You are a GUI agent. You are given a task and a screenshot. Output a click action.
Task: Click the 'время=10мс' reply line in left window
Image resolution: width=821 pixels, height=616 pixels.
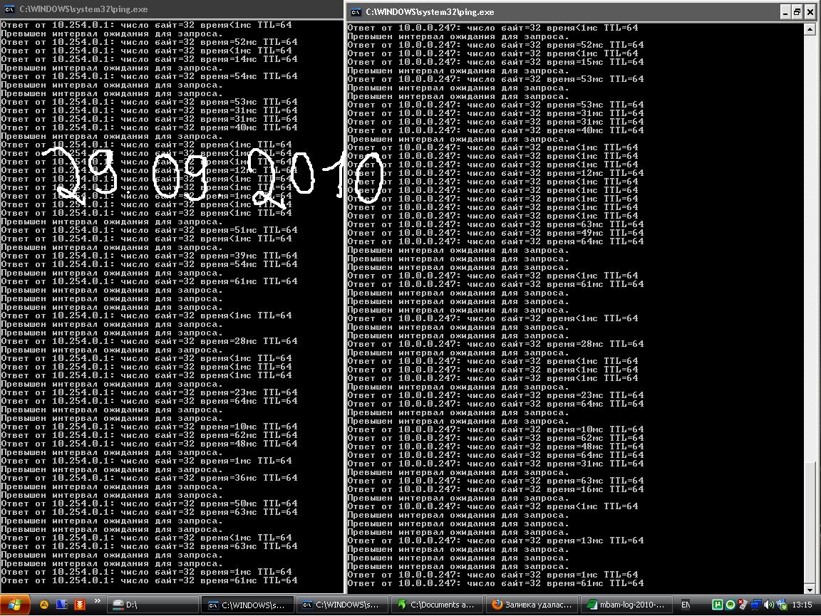pyautogui.click(x=149, y=427)
